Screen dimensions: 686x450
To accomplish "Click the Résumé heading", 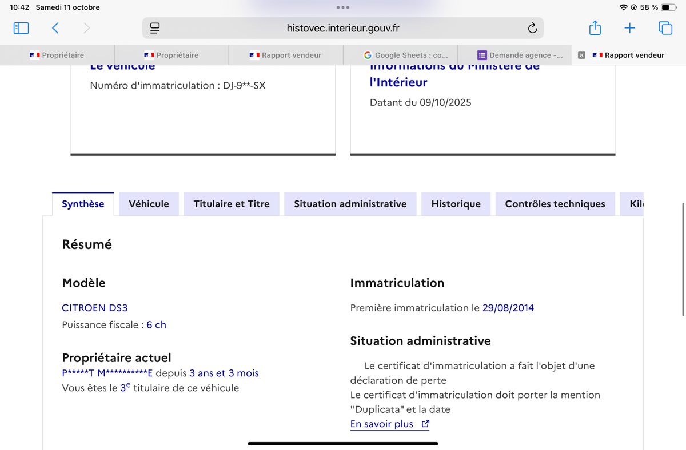I will pos(87,244).
